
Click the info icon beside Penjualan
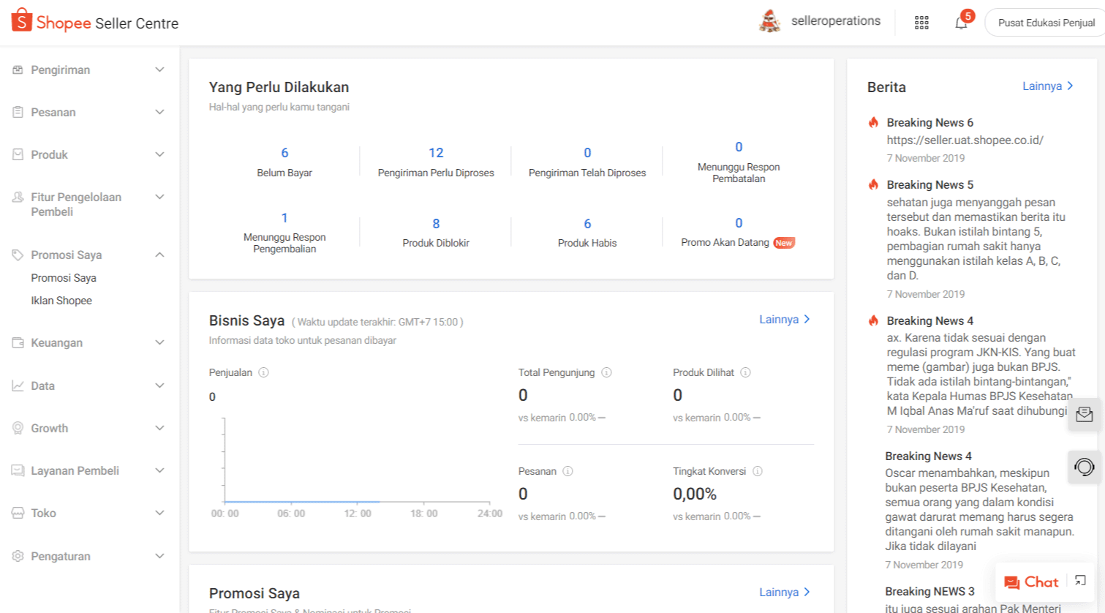click(264, 372)
